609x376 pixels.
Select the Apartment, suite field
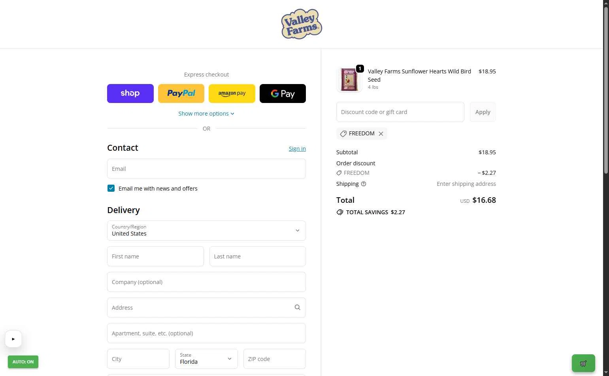tap(206, 333)
